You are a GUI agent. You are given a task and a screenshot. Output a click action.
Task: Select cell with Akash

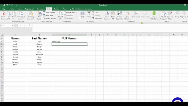coord(15,47)
